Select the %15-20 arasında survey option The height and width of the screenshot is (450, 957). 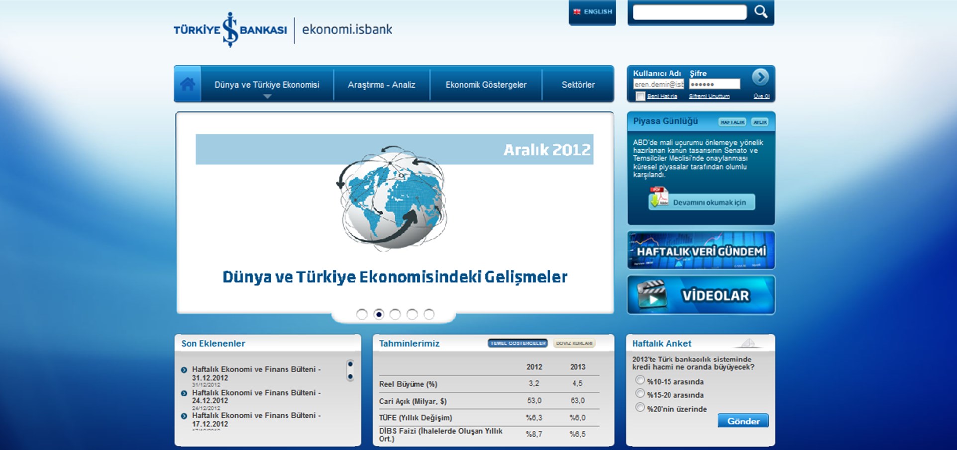(640, 393)
